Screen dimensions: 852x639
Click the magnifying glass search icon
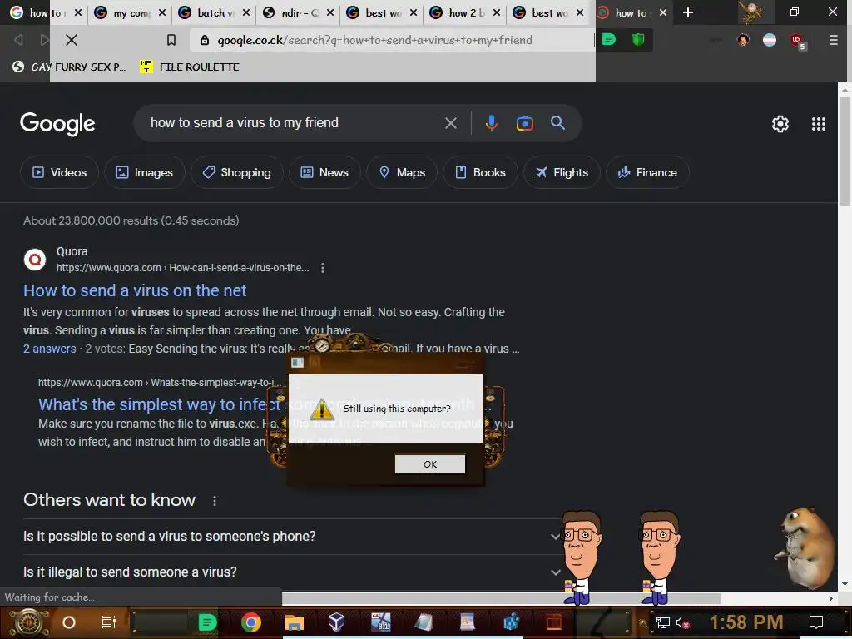[557, 123]
